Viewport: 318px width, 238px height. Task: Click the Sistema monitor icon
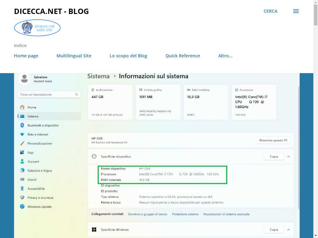pyautogui.click(x=22, y=117)
